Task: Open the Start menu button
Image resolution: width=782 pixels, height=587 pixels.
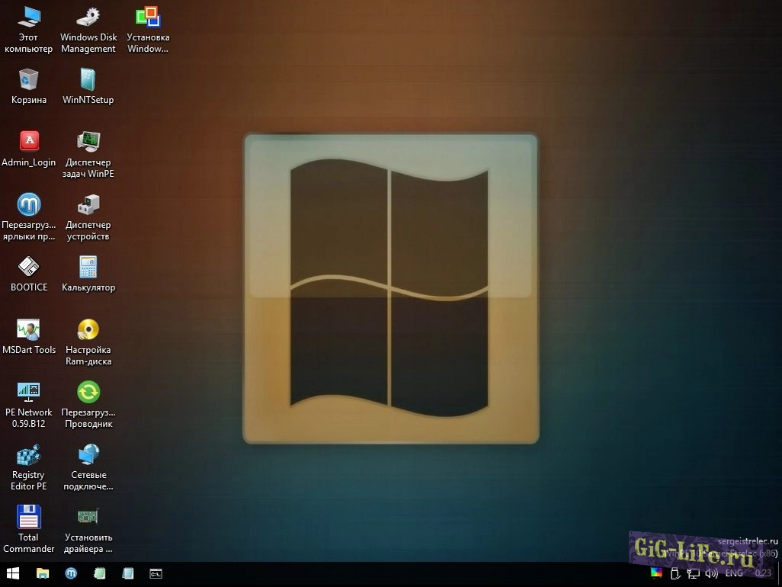Action: tap(13, 573)
